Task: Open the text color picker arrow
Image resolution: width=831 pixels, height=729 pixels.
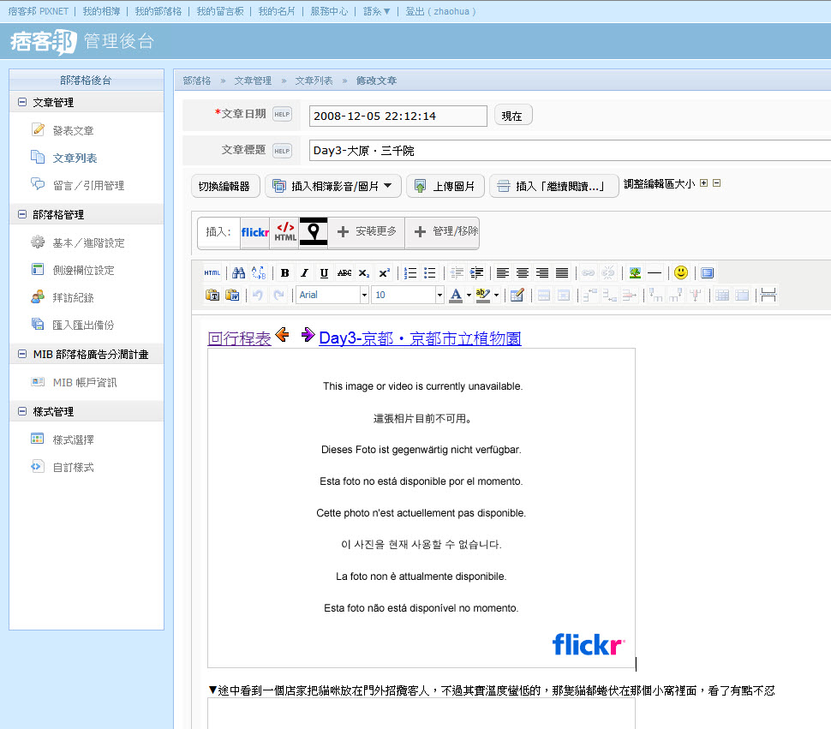Action: tap(469, 295)
